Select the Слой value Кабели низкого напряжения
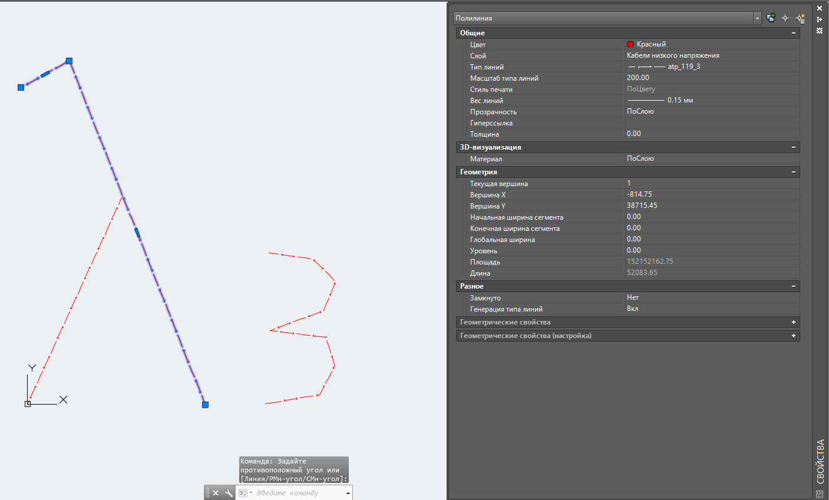This screenshot has width=829, height=500. pos(673,55)
